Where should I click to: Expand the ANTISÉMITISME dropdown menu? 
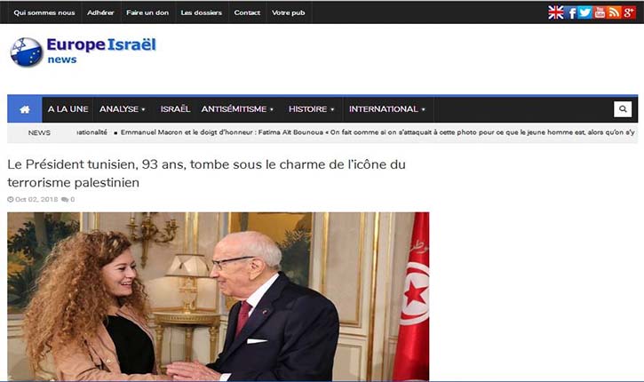237,109
